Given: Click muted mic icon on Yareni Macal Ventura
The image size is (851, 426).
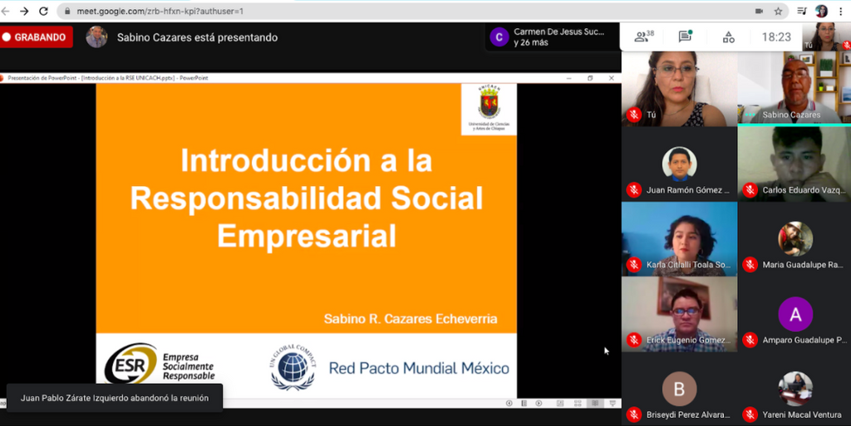Looking at the screenshot, I should 750,414.
